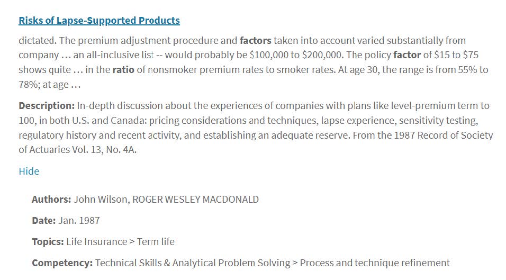Click the Jan. 1987 date value
This screenshot has width=506, height=280.
point(79,221)
